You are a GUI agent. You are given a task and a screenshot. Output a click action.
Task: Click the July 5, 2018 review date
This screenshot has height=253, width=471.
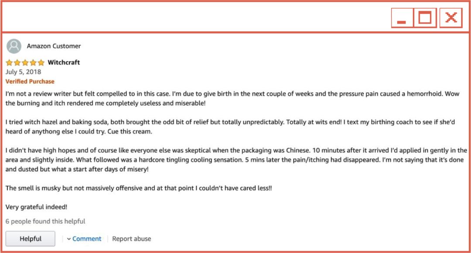(x=23, y=72)
